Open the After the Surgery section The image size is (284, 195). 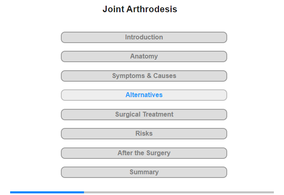[x=144, y=153]
